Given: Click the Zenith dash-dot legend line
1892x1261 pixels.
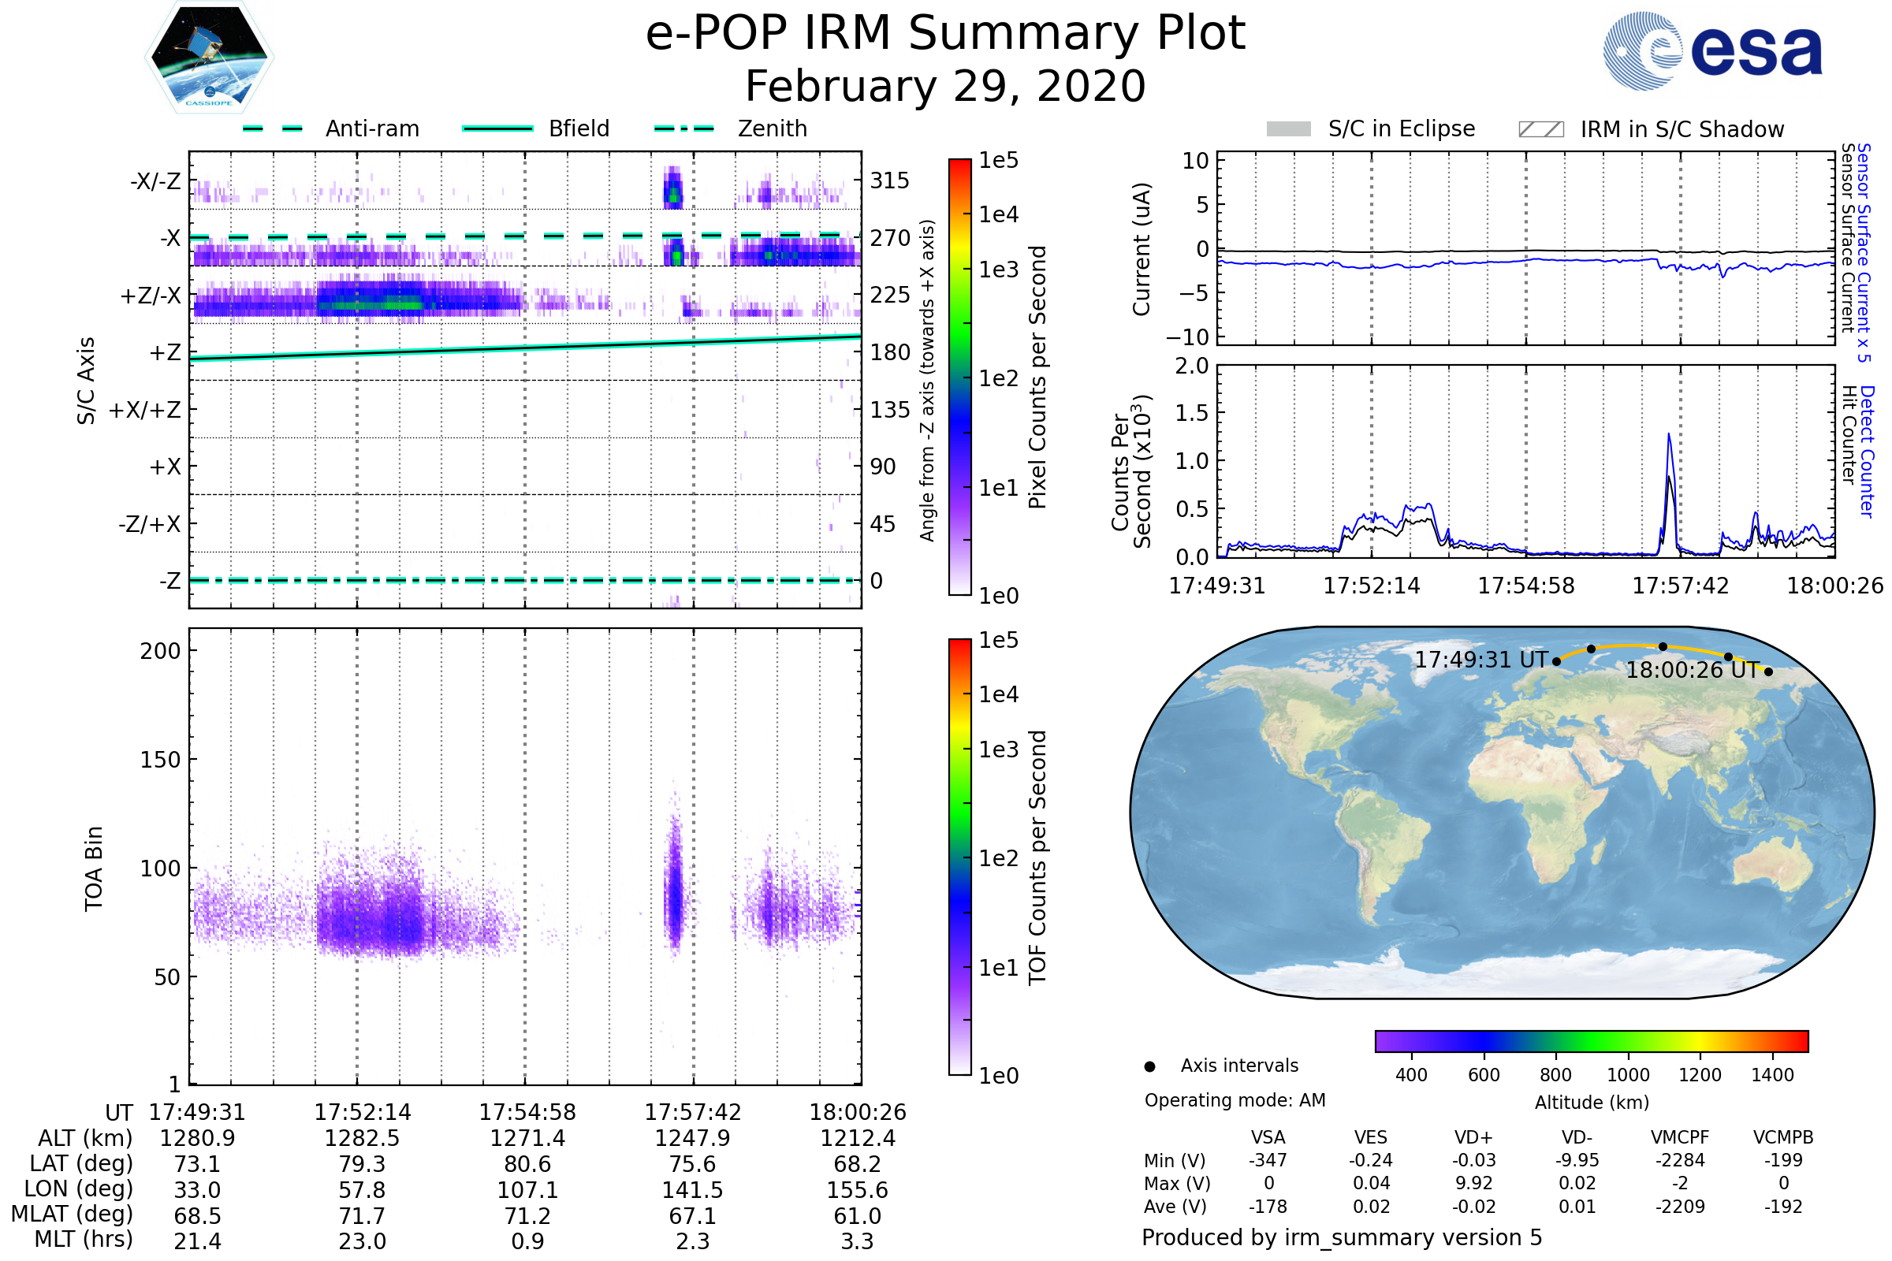Looking at the screenshot, I should point(683,128).
